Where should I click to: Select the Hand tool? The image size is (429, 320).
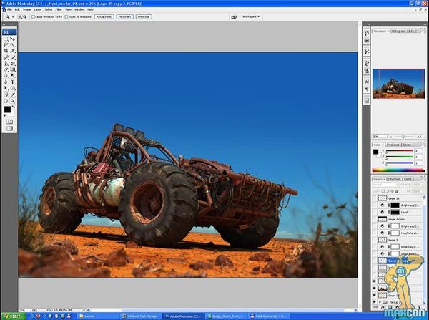[x=6, y=101]
